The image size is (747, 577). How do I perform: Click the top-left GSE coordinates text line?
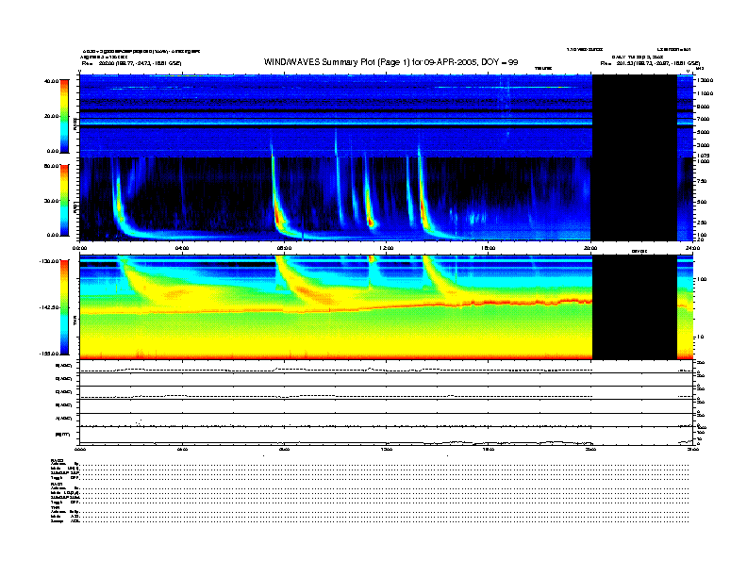point(131,63)
